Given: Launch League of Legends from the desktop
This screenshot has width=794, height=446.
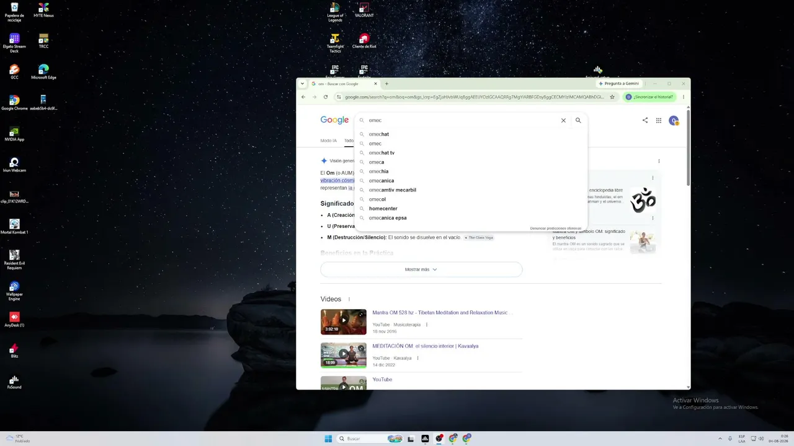Looking at the screenshot, I should point(335,12).
